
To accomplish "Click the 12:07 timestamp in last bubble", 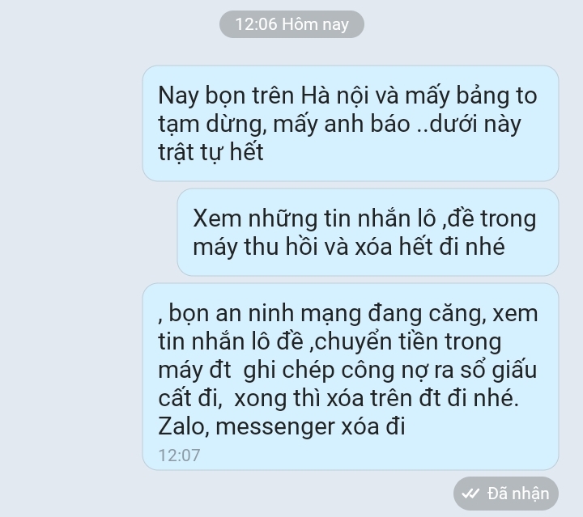I will pyautogui.click(x=179, y=456).
